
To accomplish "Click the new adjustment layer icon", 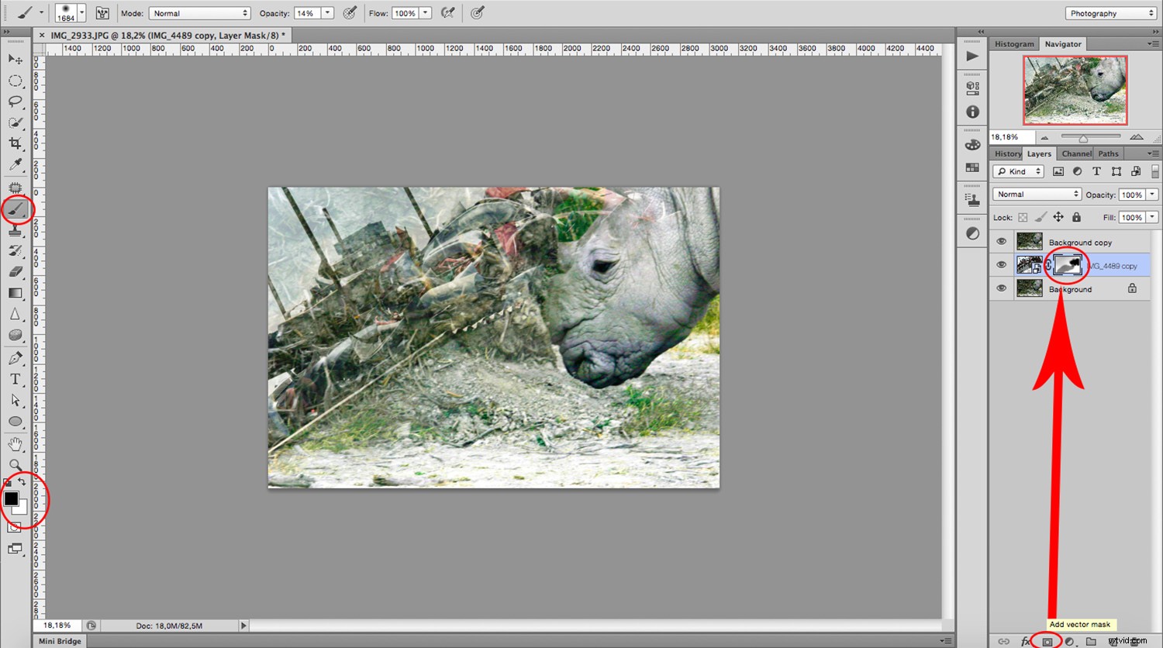I will tap(1068, 641).
